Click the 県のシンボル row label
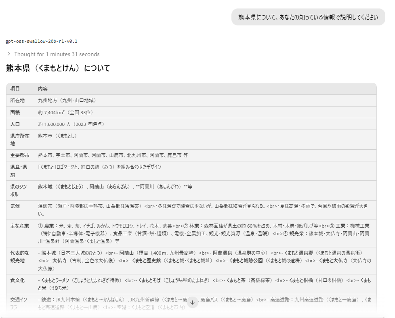This screenshot has height=318, width=395. click(20, 190)
